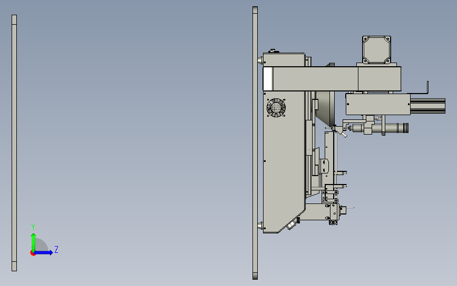Click the green Y axis arrow of the triad

[x=34, y=241]
